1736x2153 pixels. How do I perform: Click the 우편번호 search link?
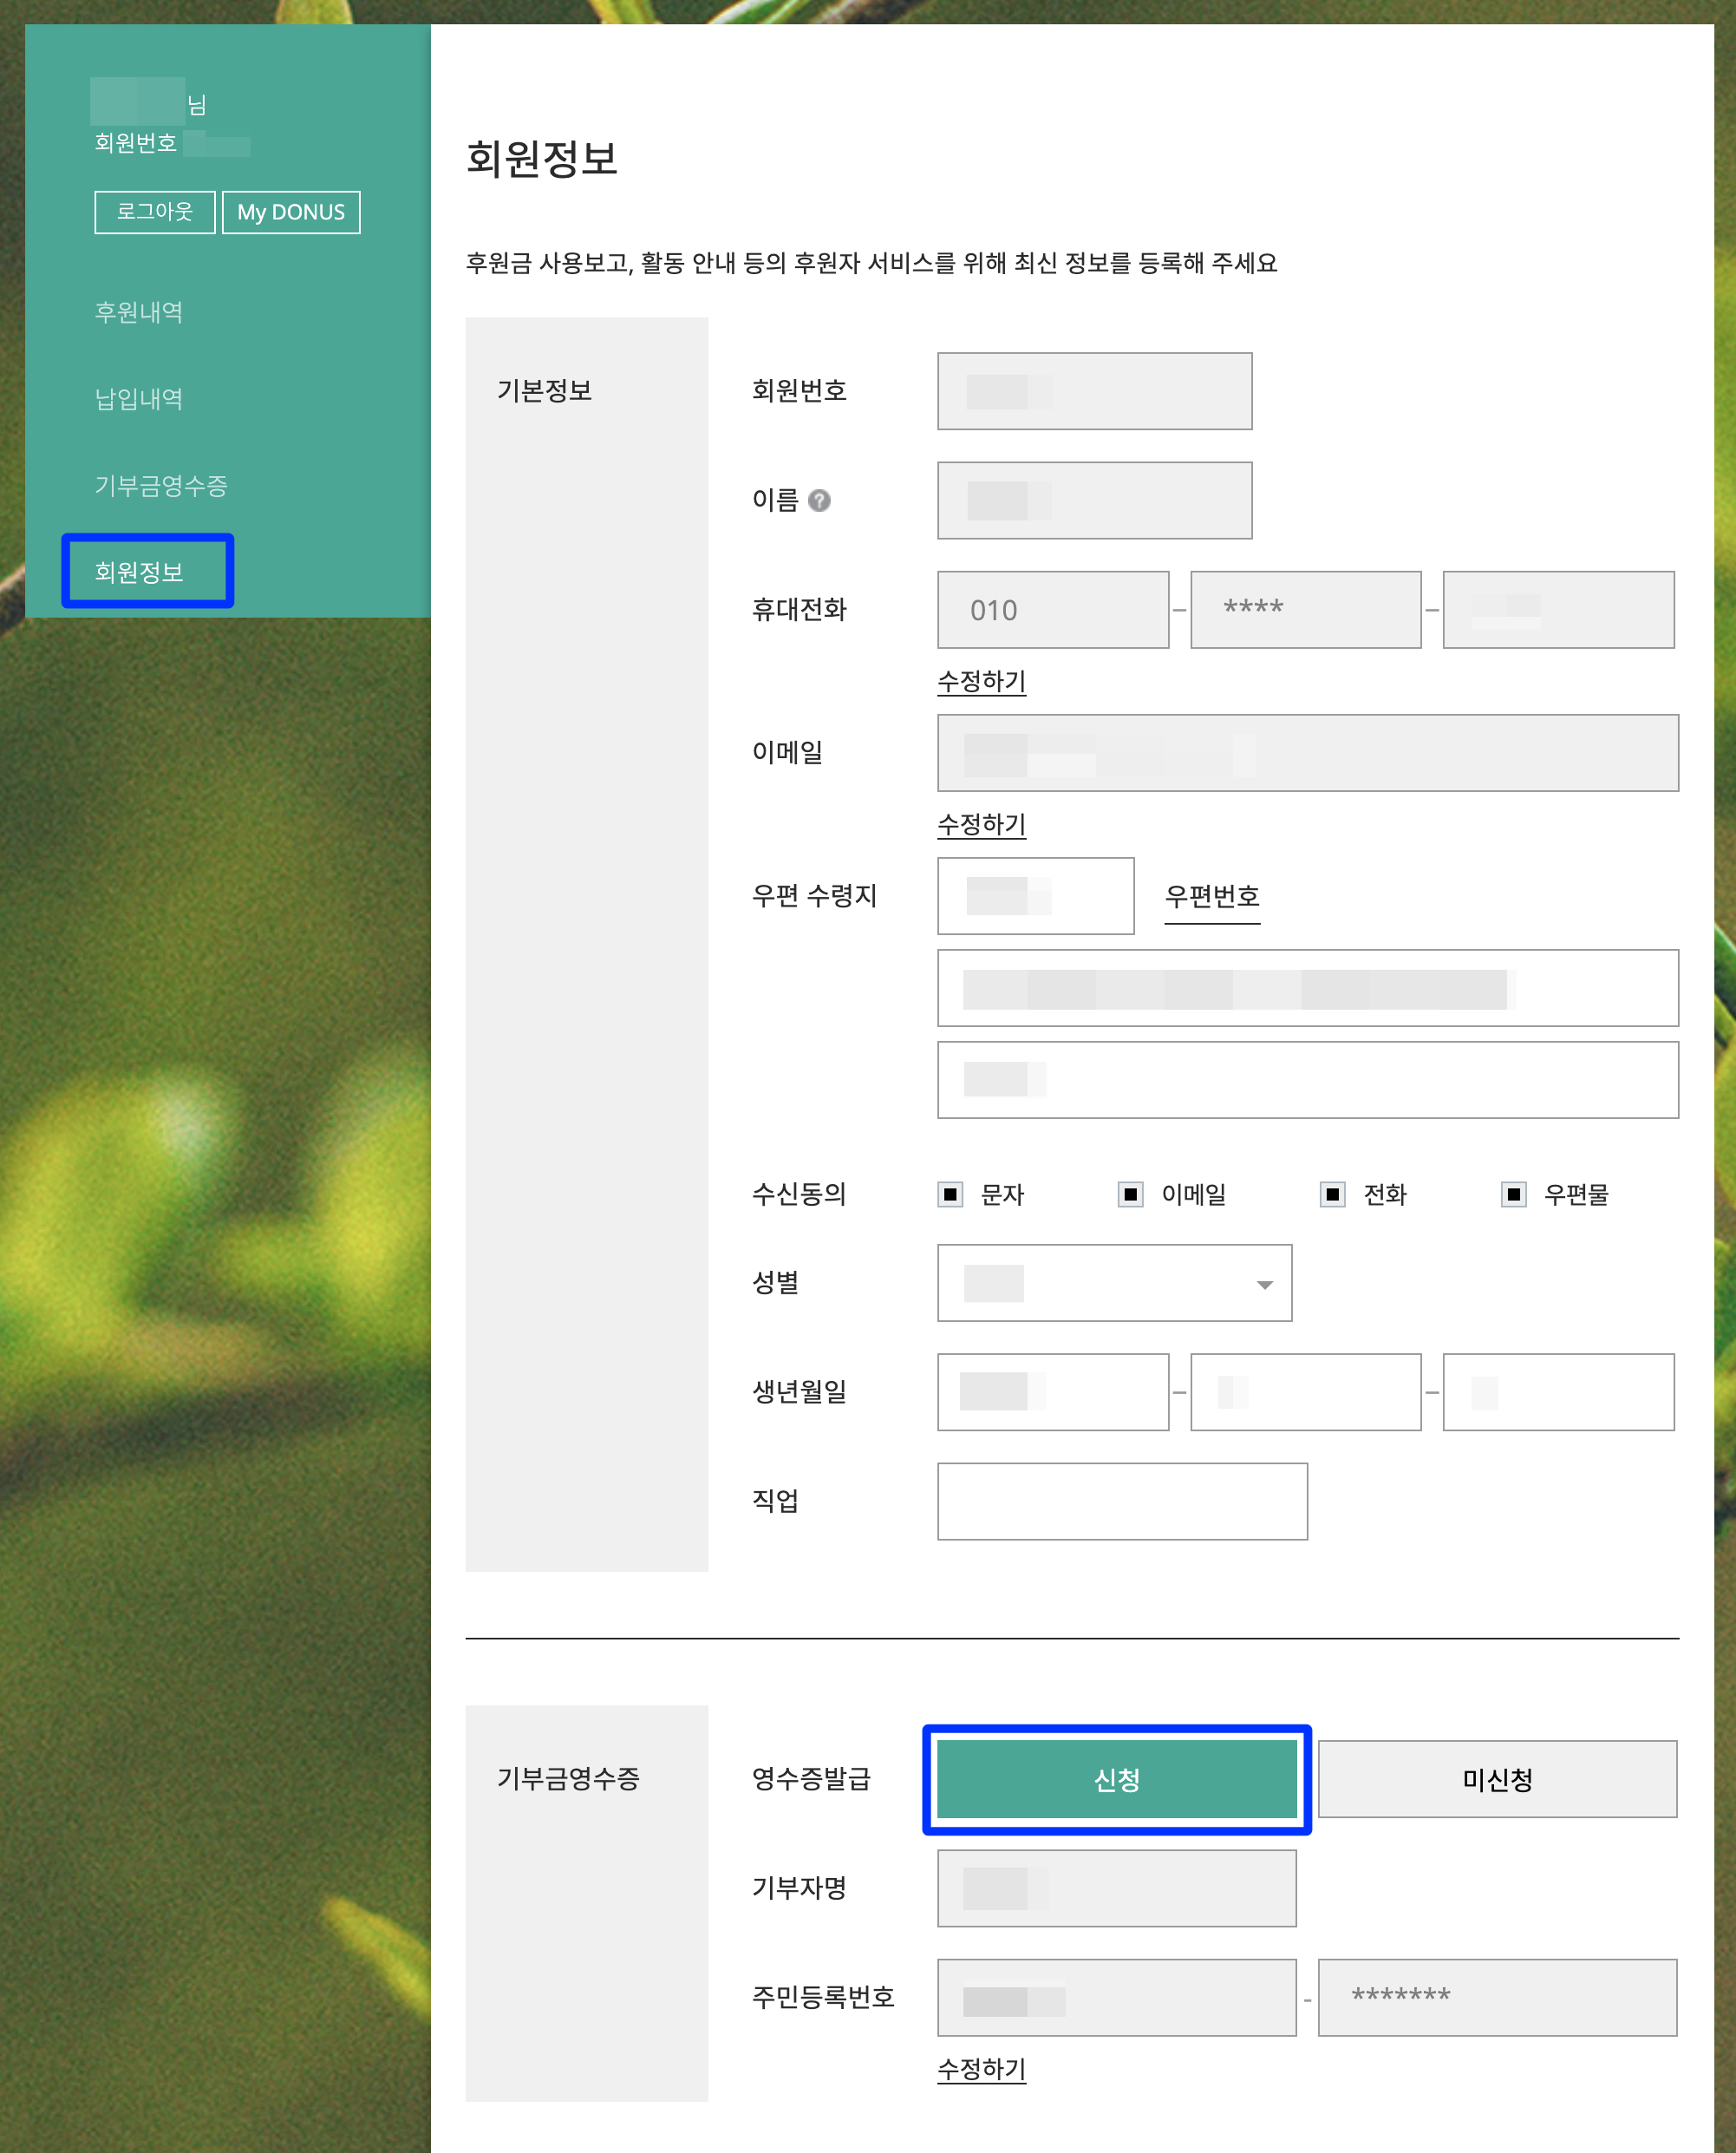click(1211, 896)
